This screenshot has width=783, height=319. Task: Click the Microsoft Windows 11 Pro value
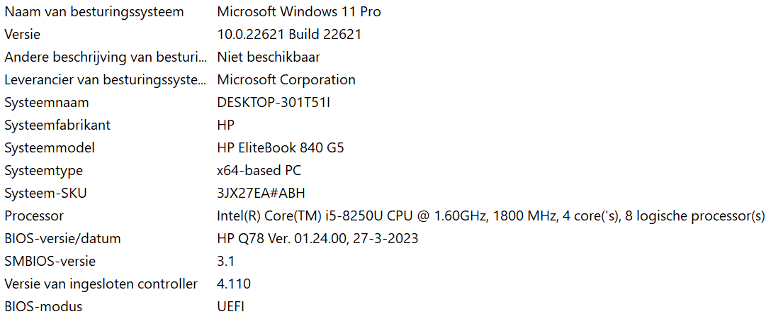tap(299, 11)
